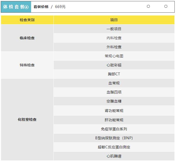This screenshot has width=176, height=162.
Task: Click the 胸部CT item
Action: tap(114, 74)
